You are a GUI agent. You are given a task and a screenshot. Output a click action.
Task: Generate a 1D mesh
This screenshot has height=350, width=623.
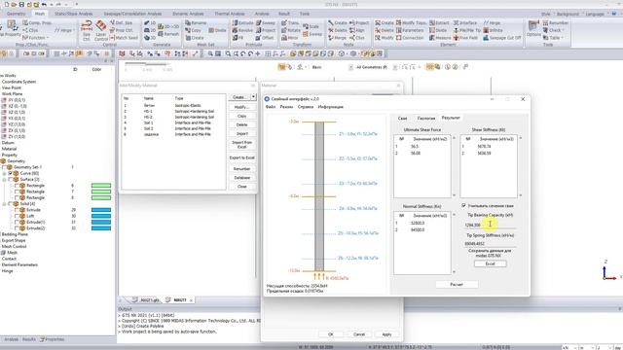coord(150,23)
